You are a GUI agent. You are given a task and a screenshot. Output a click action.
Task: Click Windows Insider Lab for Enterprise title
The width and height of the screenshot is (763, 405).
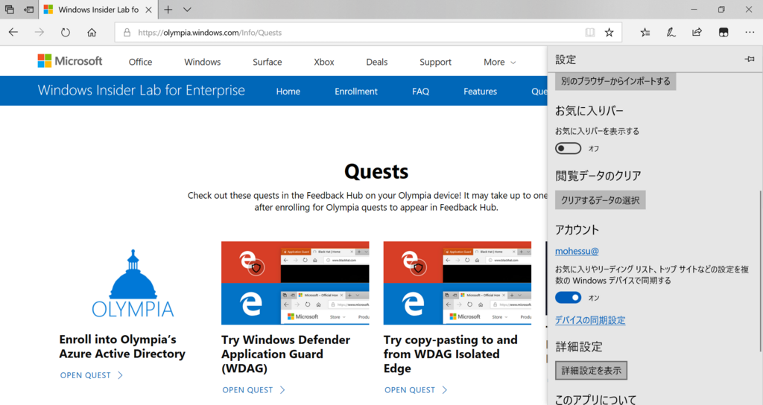[x=141, y=90]
